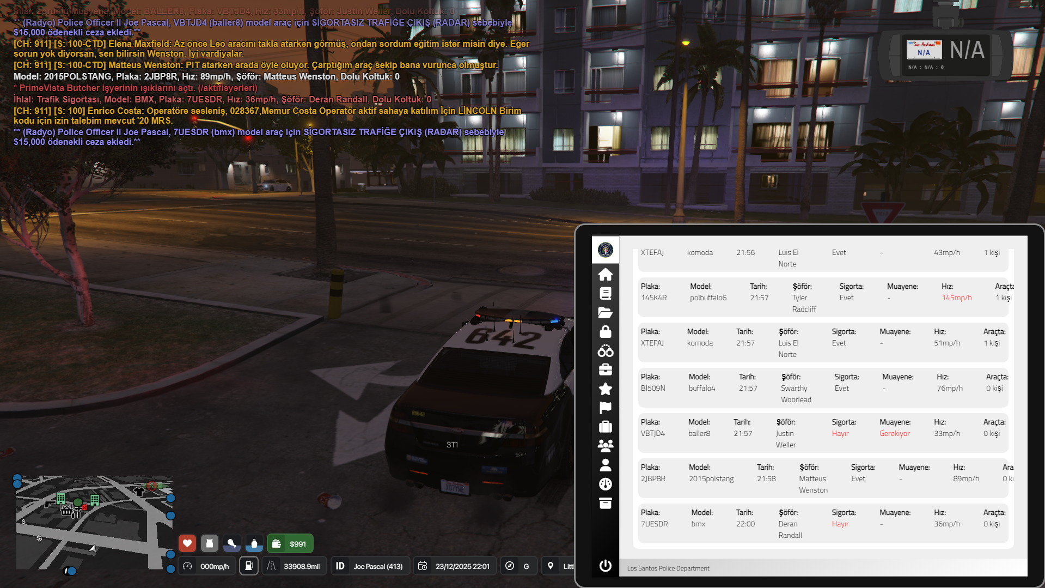Click model polbuffalo6 in the MDT list
The height and width of the screenshot is (588, 1045).
click(708, 298)
